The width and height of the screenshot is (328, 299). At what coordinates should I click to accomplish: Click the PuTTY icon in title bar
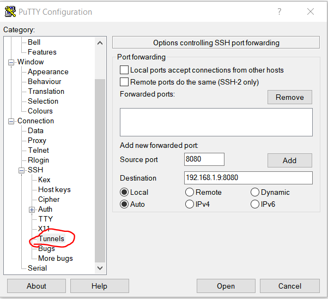[x=10, y=12]
